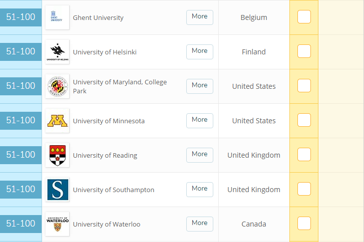Click the University of Helsinki logo
Screen dimensions: 364x242
(x=57, y=52)
